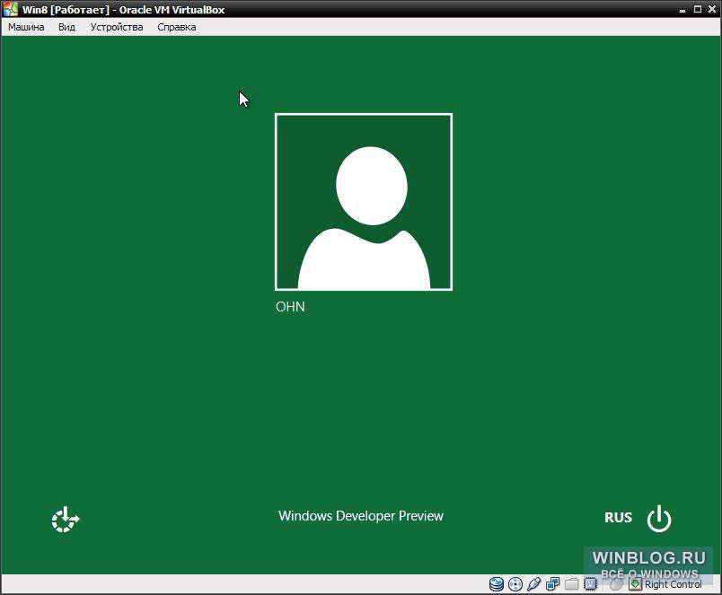The height and width of the screenshot is (595, 722).
Task: Select the OHN user account picture
Action: point(364,202)
